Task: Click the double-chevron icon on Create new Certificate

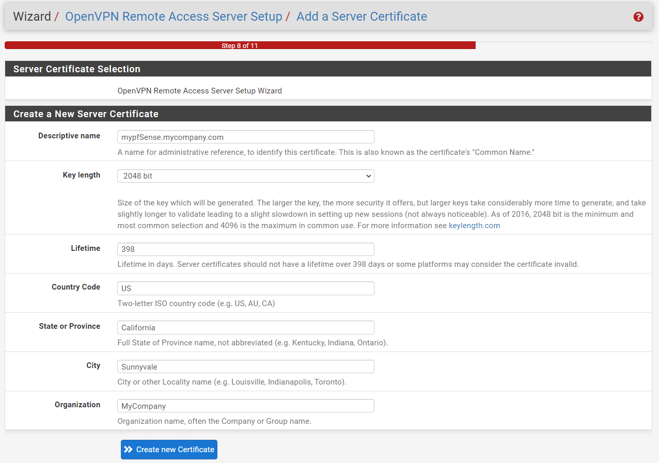Action: pyautogui.click(x=129, y=449)
